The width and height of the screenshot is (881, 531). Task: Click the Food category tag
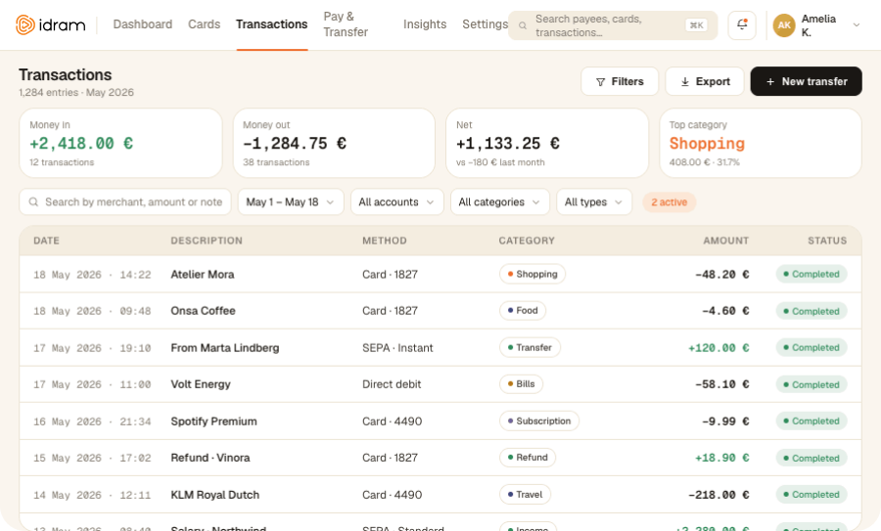[x=523, y=310]
